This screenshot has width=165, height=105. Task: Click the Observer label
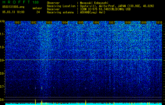click(x=53, y=3)
